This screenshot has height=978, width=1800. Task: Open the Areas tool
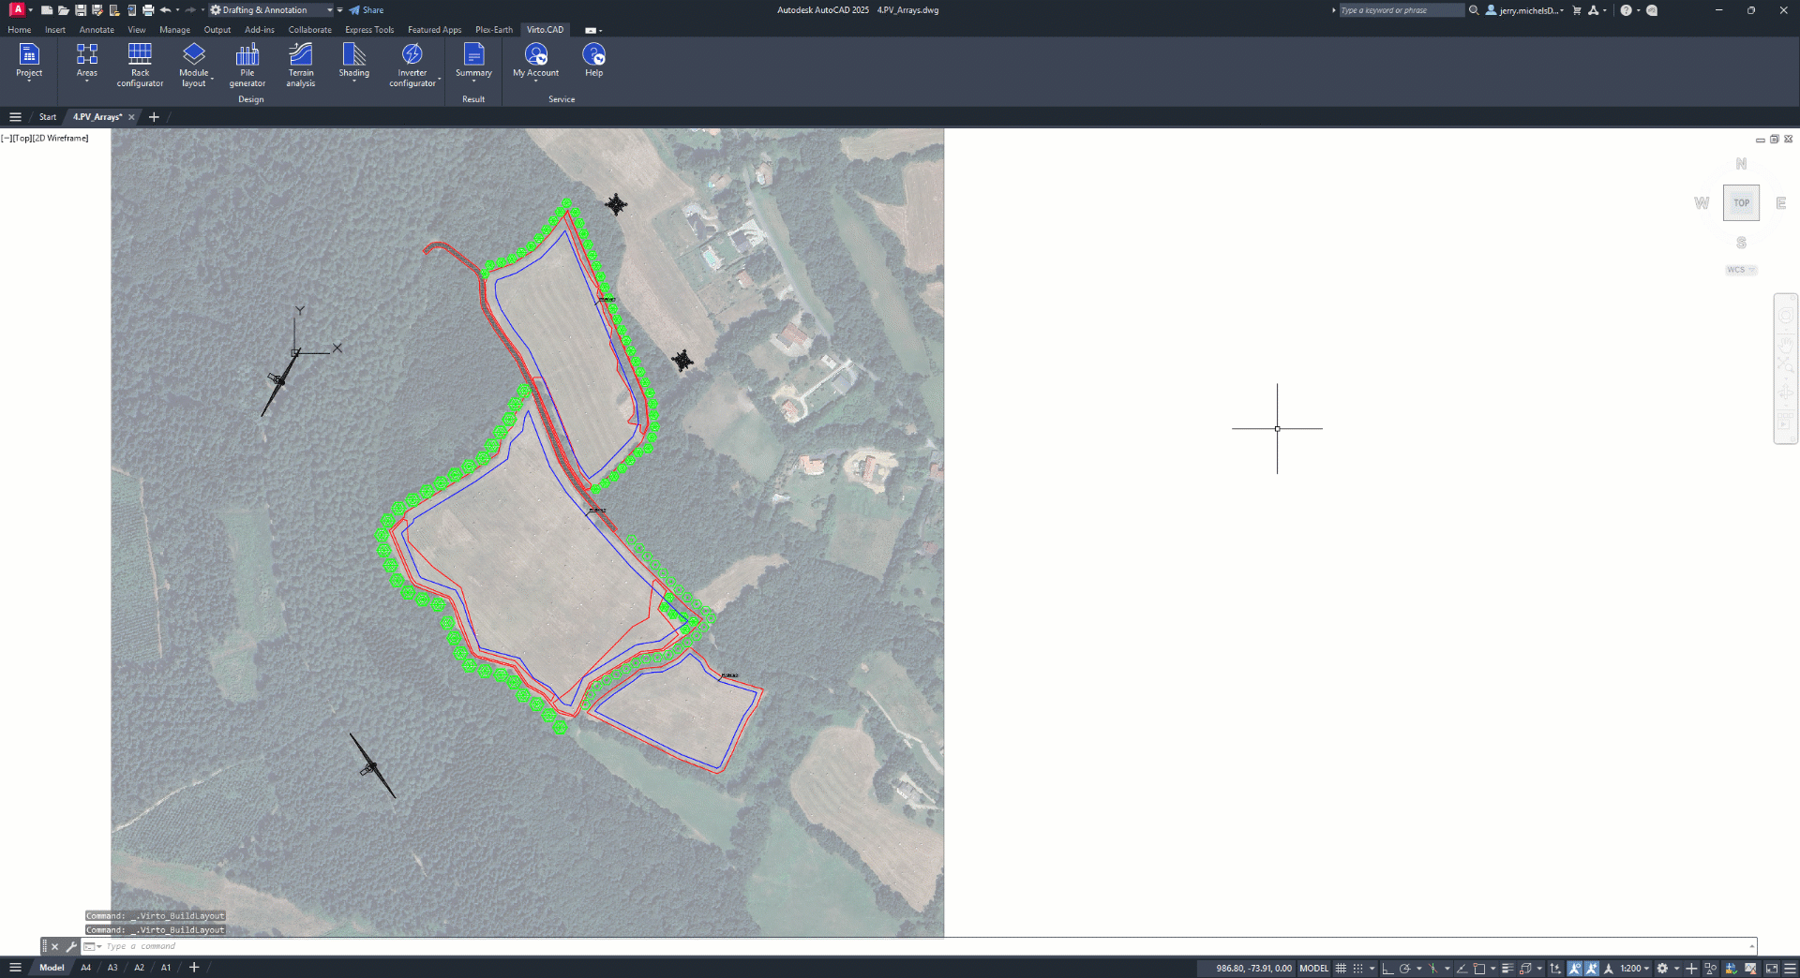coord(86,62)
